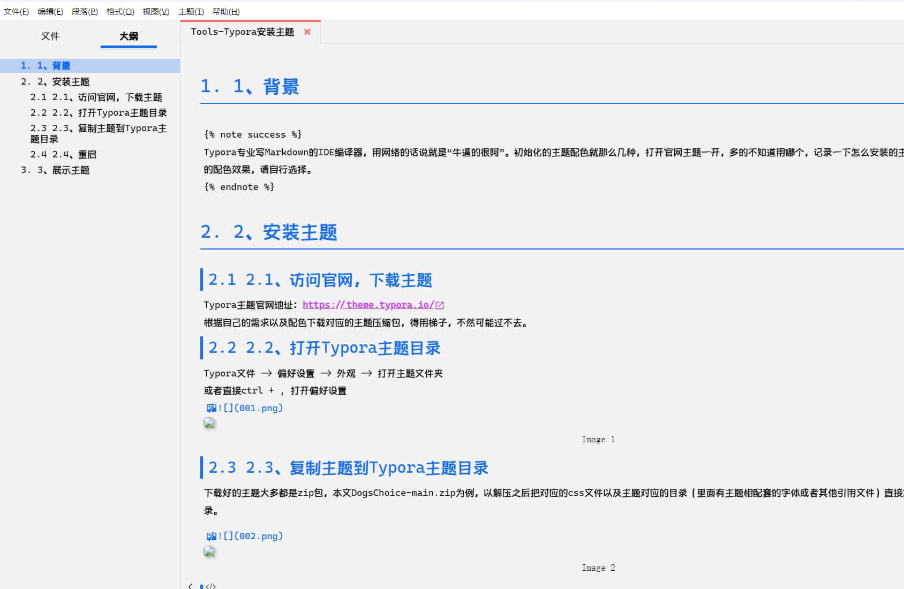Open the 主题(T) menu
This screenshot has width=904, height=589.
click(191, 11)
